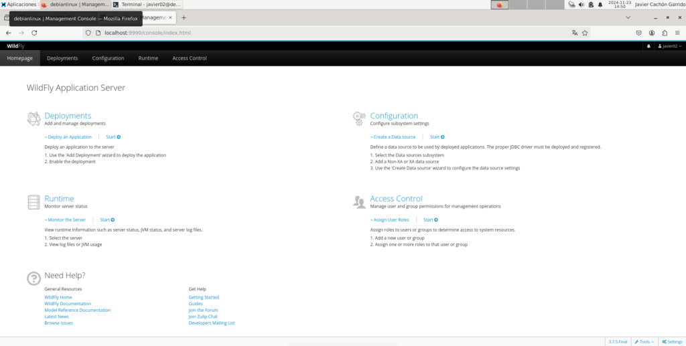Open the Join the Forum link
The height and width of the screenshot is (346, 686).
pos(203,310)
